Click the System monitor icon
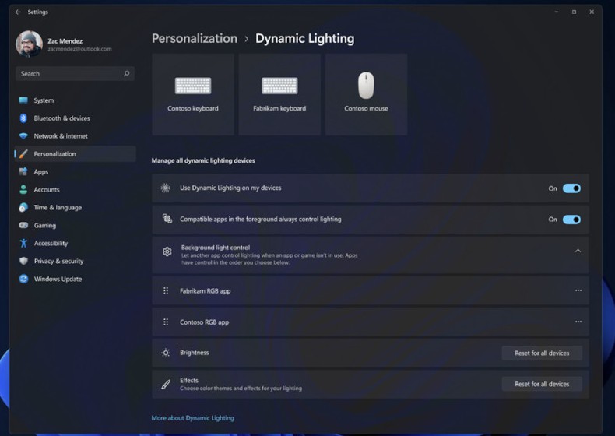 click(x=23, y=100)
